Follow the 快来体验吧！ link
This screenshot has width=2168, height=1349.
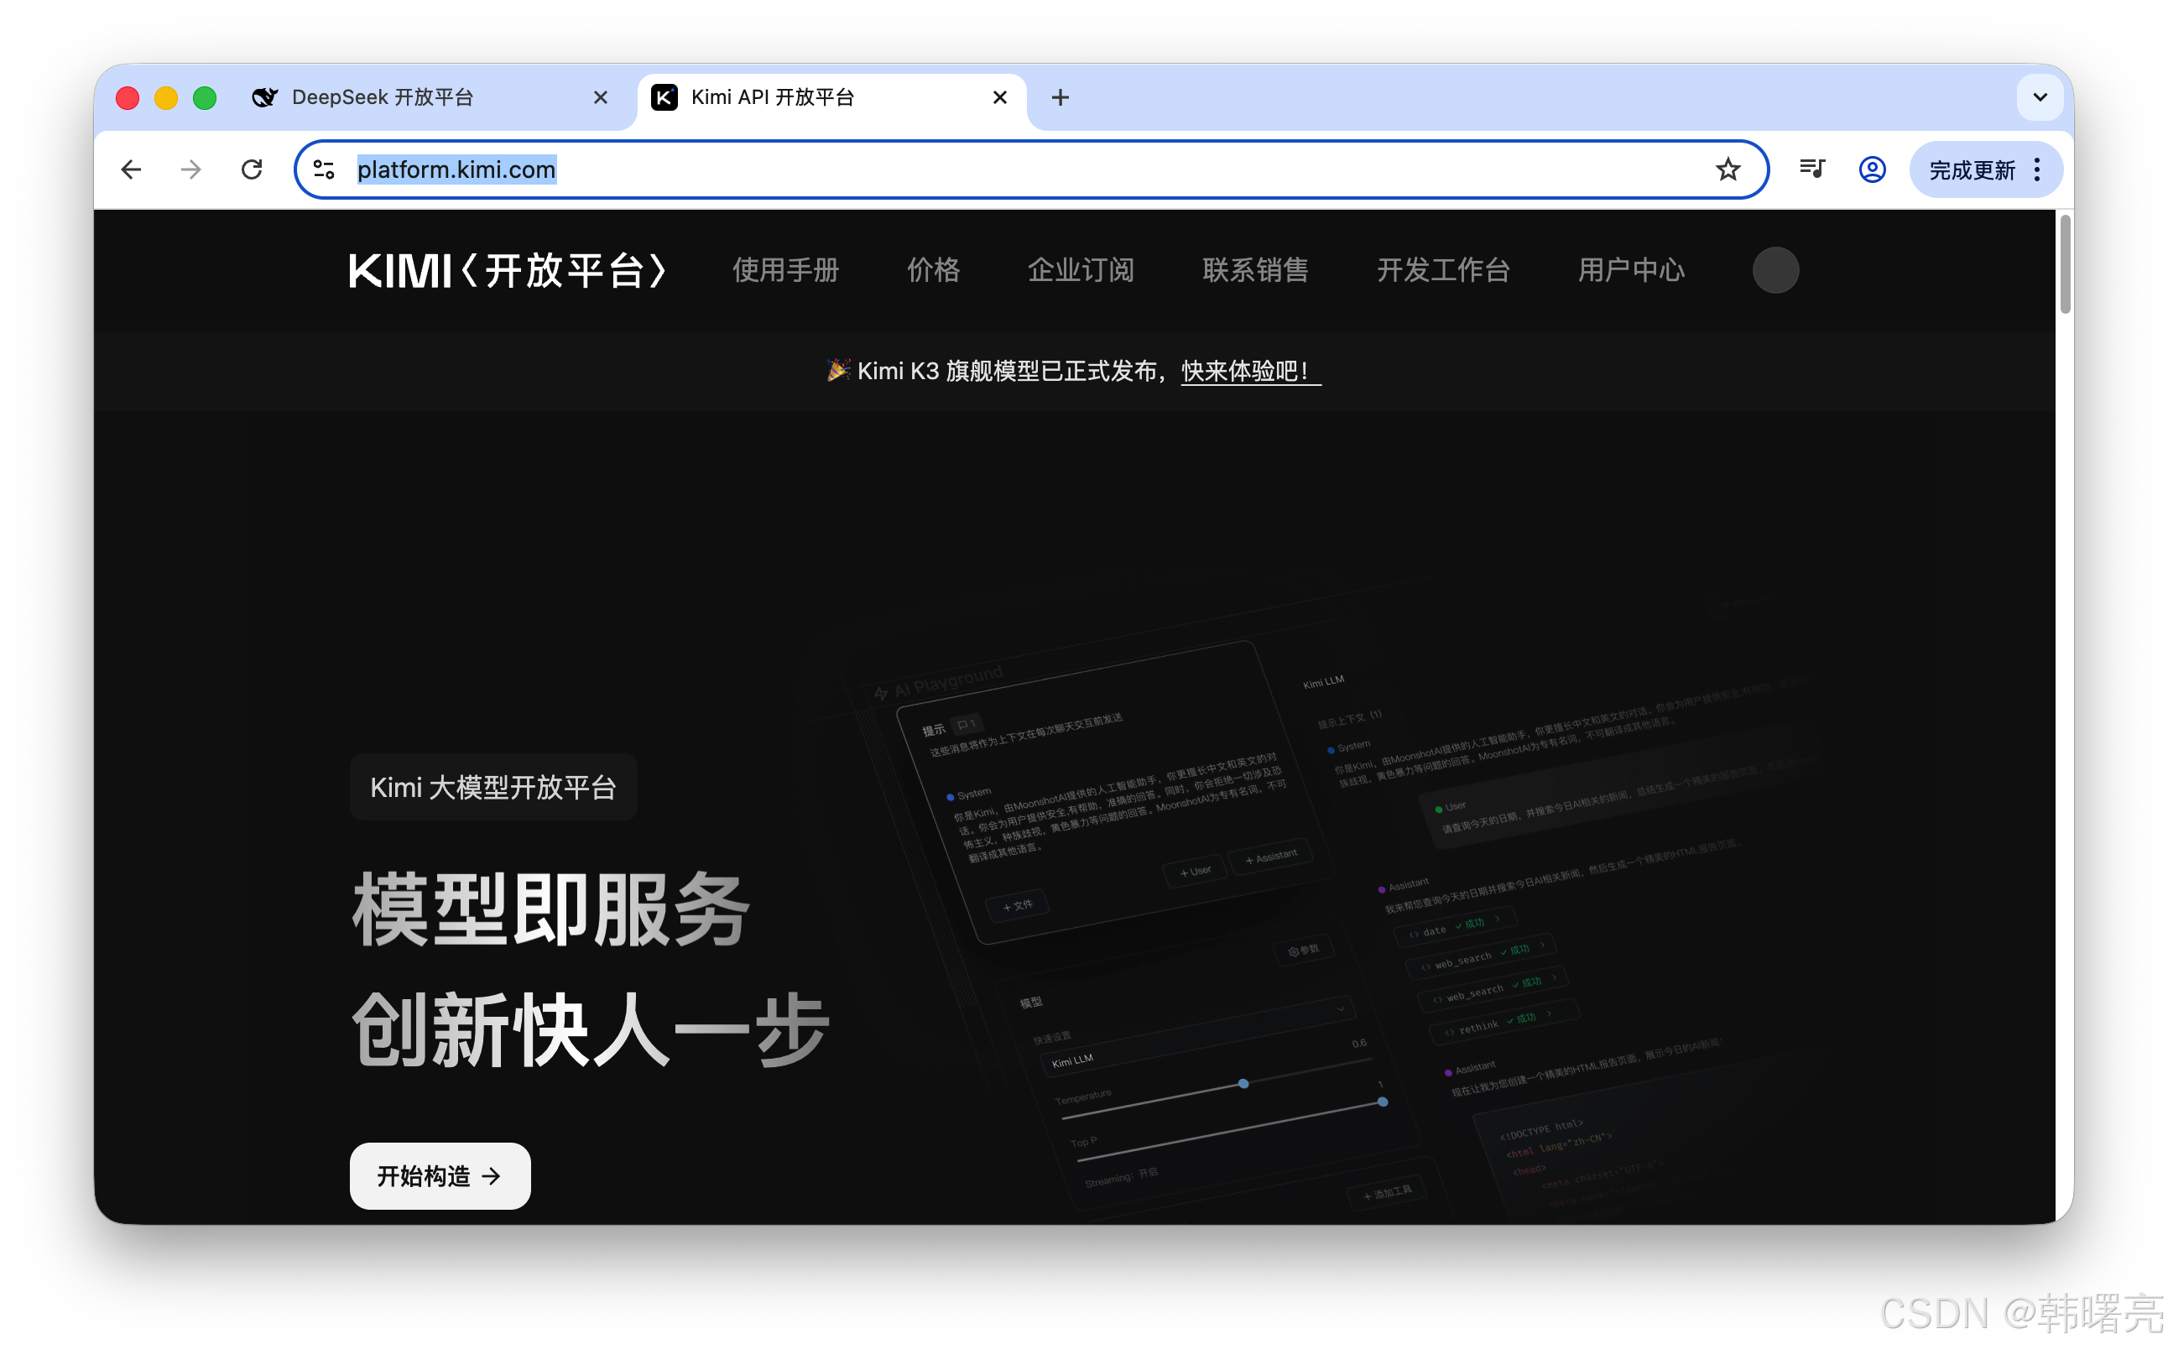[x=1250, y=370]
